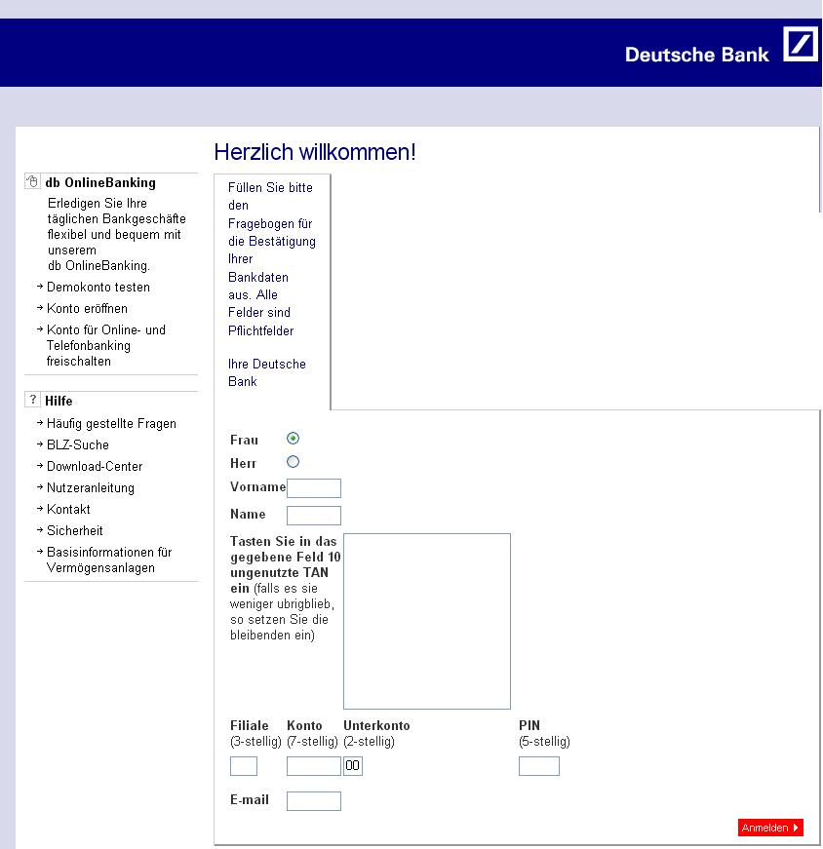Open the Download-Center link
The width and height of the screenshot is (823, 849).
tap(95, 466)
